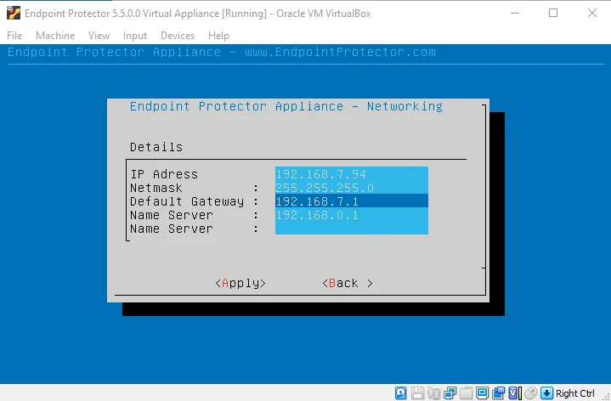This screenshot has height=401, width=611.
Task: Click the 'Netmask' label
Action: tap(156, 188)
